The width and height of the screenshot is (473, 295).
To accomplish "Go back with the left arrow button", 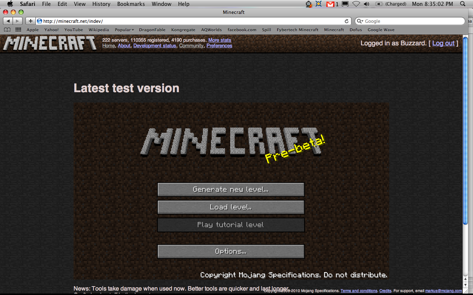I will (8, 21).
